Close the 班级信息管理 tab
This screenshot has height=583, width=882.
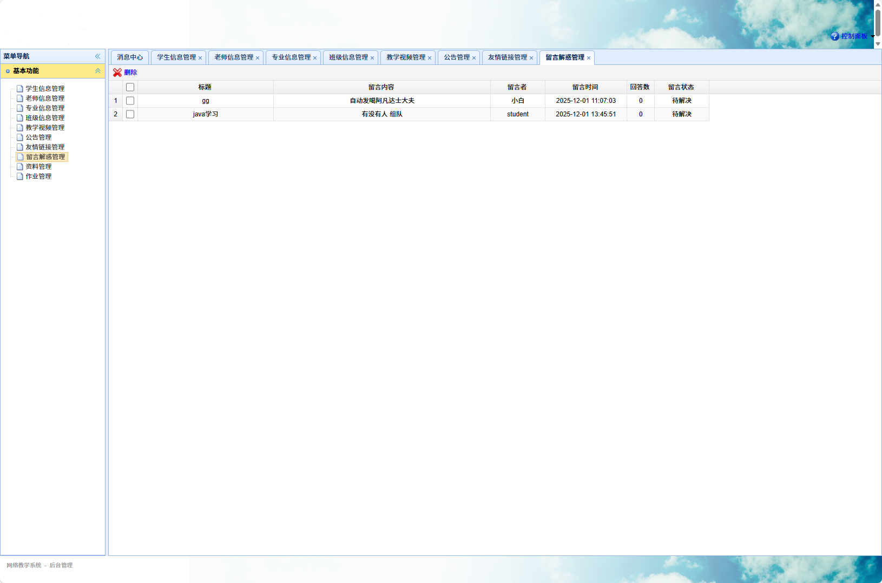(x=372, y=58)
